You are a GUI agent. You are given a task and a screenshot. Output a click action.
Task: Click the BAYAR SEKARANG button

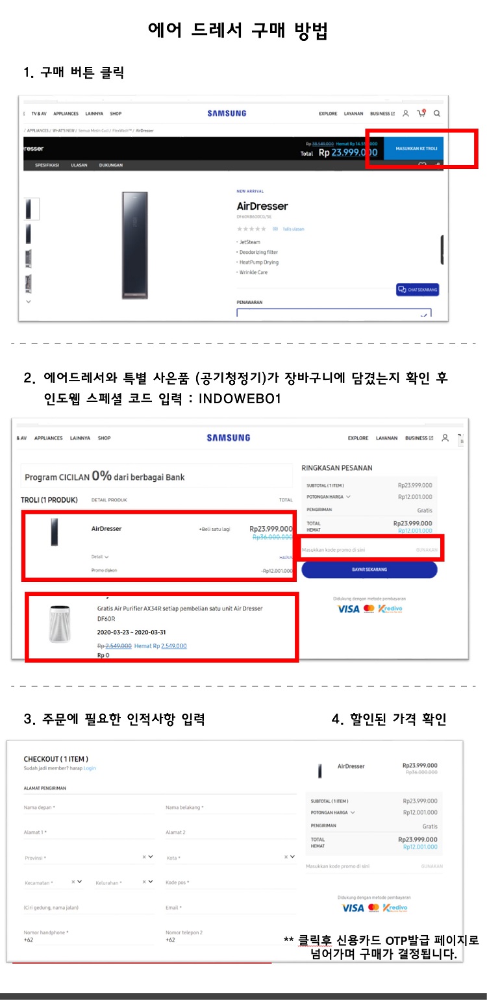(x=369, y=569)
